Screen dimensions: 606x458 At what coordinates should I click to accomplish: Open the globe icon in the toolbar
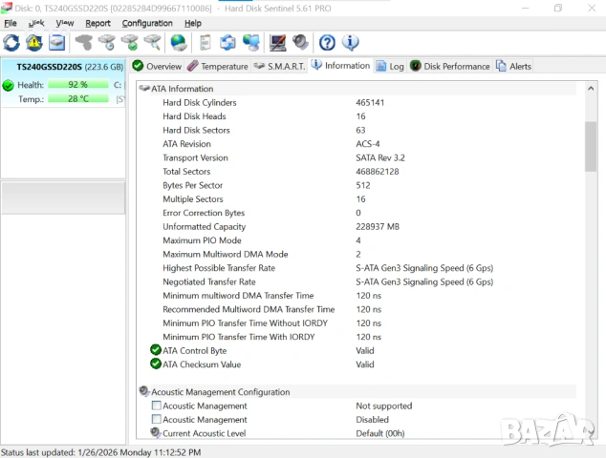[x=179, y=42]
